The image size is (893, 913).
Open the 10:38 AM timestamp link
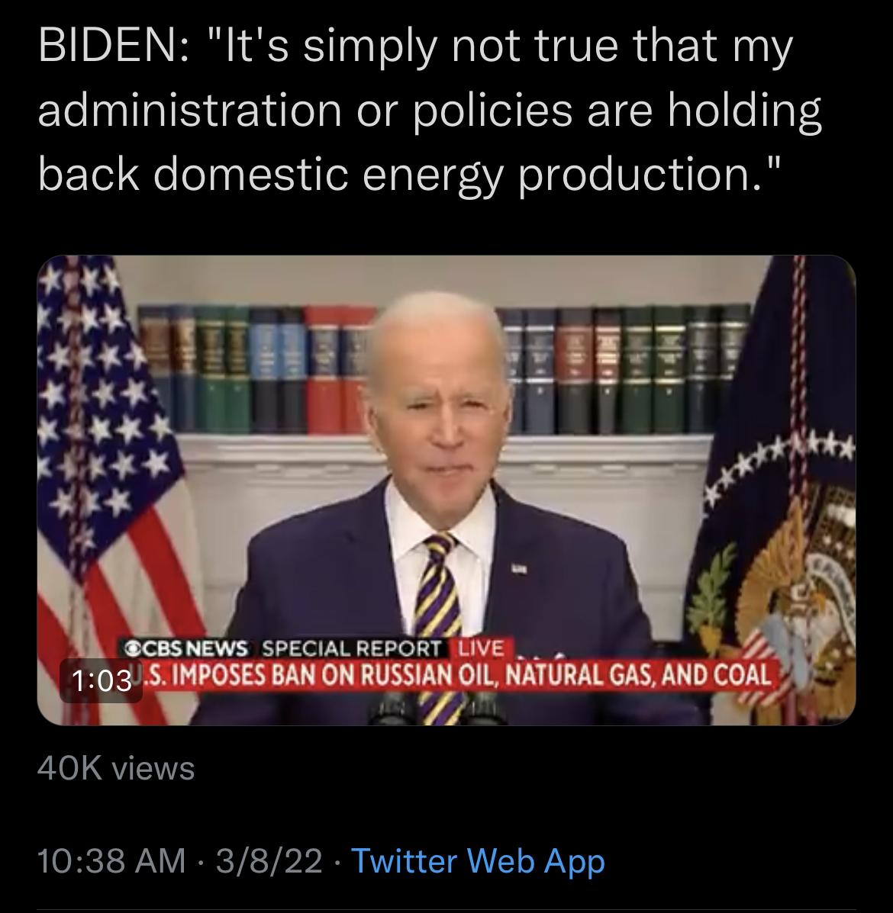click(111, 860)
